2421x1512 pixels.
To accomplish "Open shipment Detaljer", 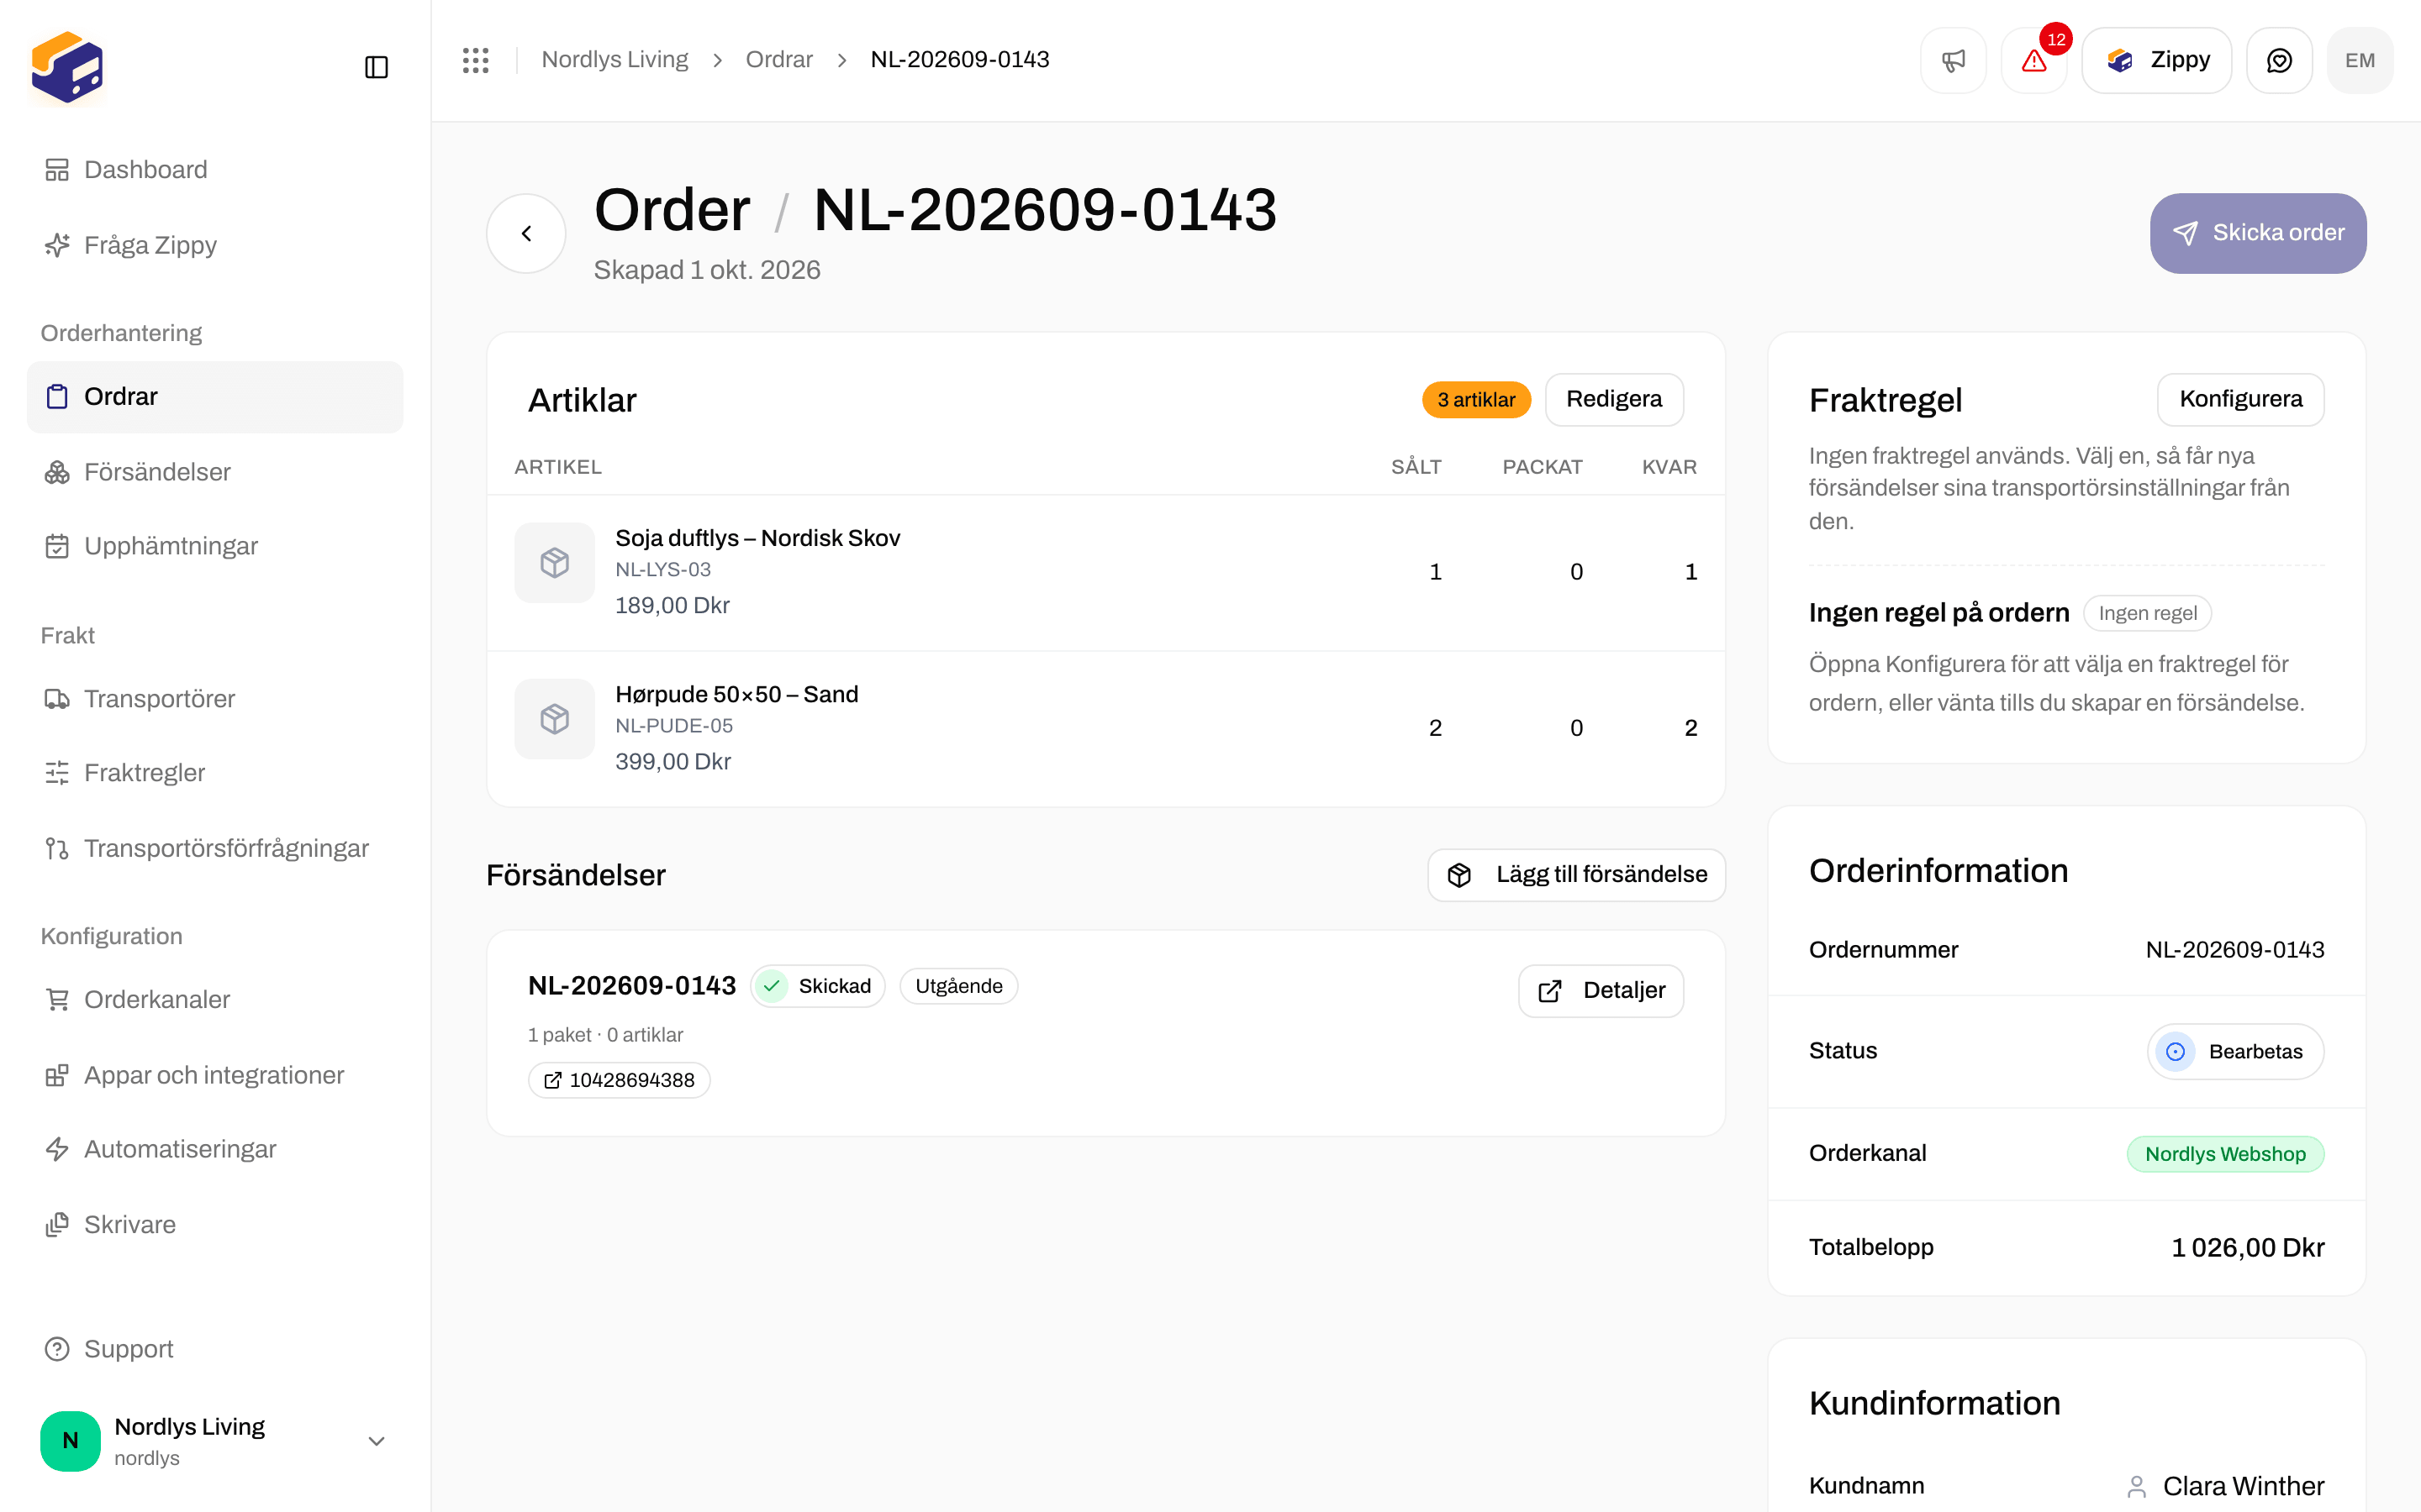I will click(1601, 990).
